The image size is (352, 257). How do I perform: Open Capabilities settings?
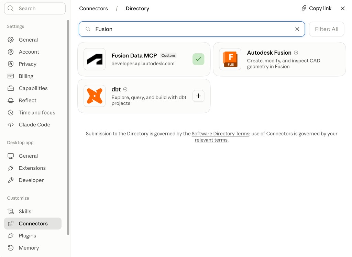tap(33, 88)
